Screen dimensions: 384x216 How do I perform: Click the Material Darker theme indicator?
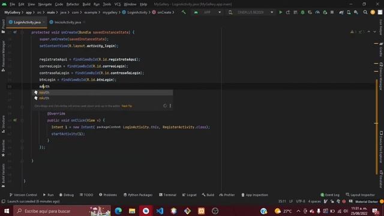367,202
